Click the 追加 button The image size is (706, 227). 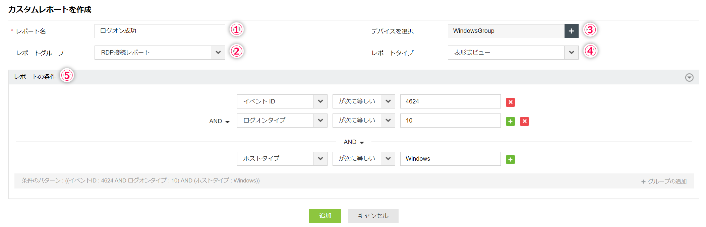[325, 216]
